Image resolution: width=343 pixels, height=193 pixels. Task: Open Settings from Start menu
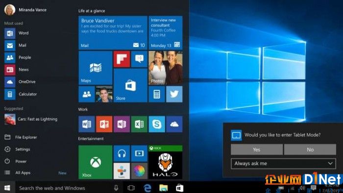pyautogui.click(x=17, y=149)
